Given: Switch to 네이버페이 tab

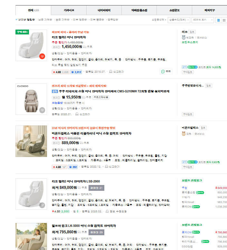Looking at the screenshot, I should (x=104, y=10).
